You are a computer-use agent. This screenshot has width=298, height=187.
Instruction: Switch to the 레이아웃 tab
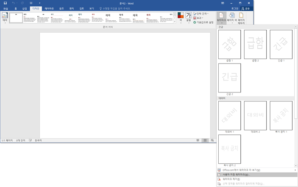pos(49,8)
